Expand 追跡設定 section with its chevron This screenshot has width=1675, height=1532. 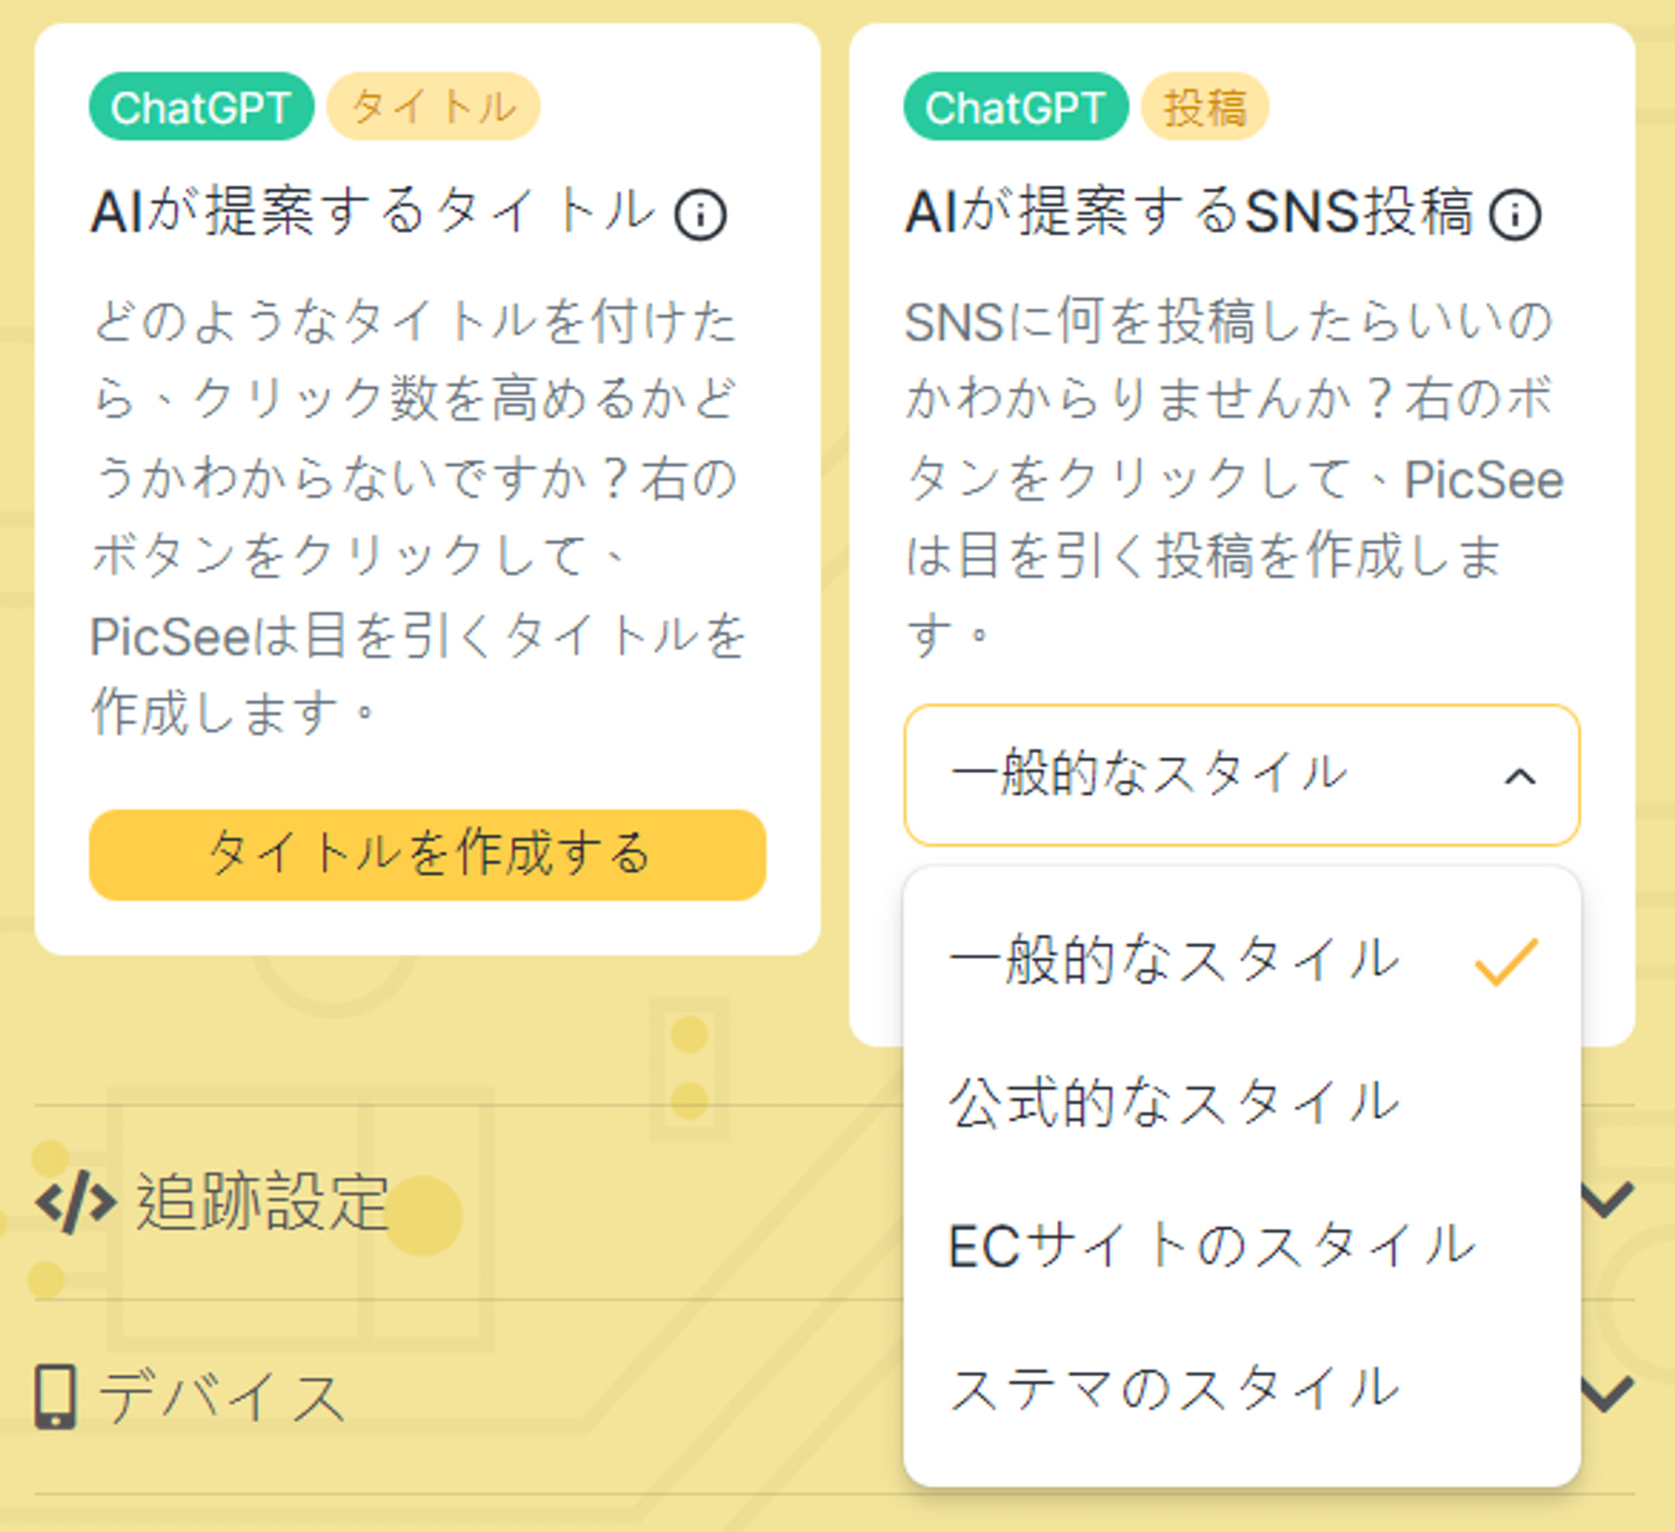click(x=1605, y=1200)
